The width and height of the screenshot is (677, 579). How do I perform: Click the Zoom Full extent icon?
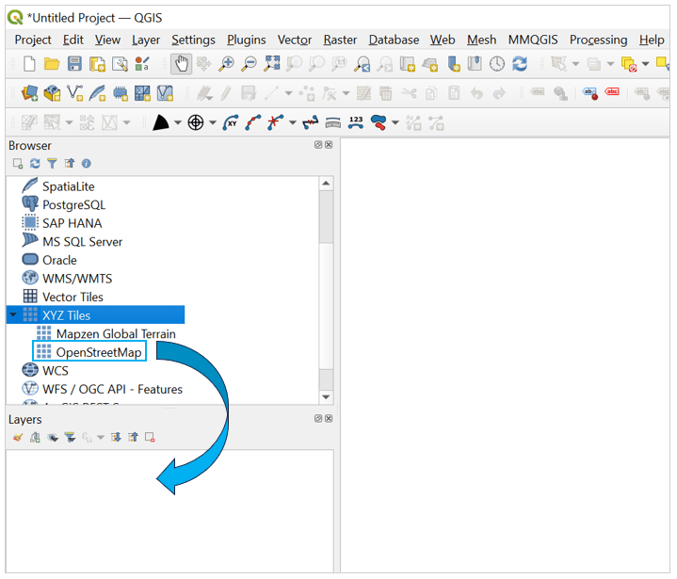point(272,64)
